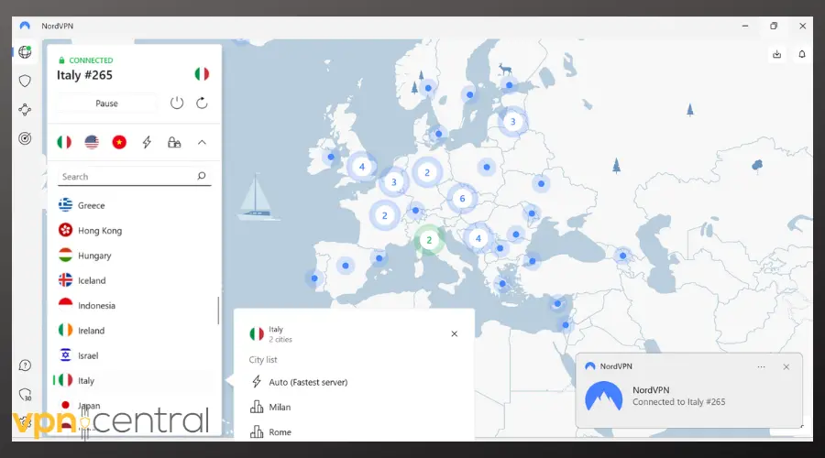The height and width of the screenshot is (458, 825).
Task: Collapse the shortcuts row with chevron
Action: pos(202,142)
